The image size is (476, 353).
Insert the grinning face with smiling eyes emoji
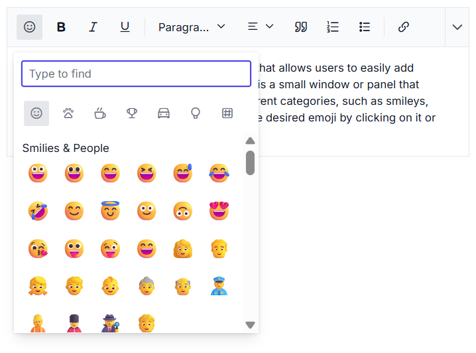(110, 173)
